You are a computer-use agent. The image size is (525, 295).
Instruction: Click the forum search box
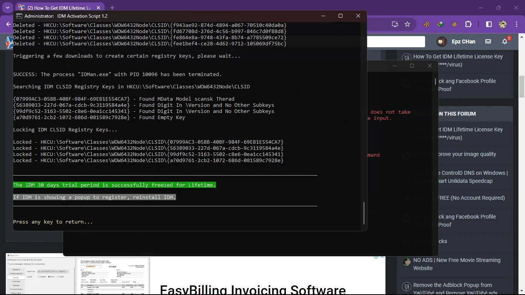coord(396,41)
